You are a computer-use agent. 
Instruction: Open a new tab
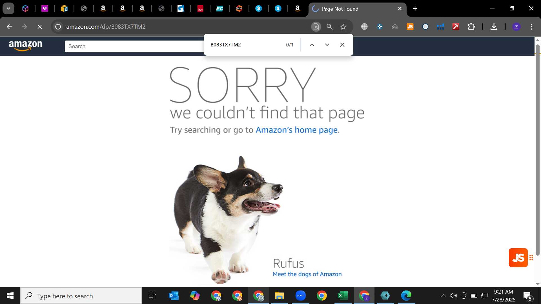click(415, 9)
